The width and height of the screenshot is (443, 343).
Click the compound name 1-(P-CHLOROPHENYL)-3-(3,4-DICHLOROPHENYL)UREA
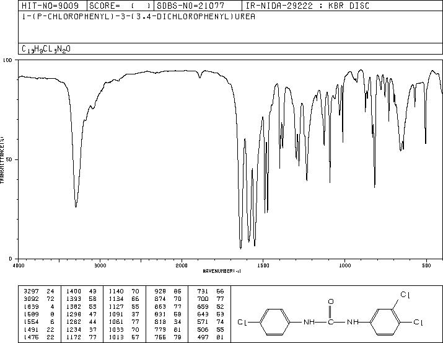click(x=138, y=17)
